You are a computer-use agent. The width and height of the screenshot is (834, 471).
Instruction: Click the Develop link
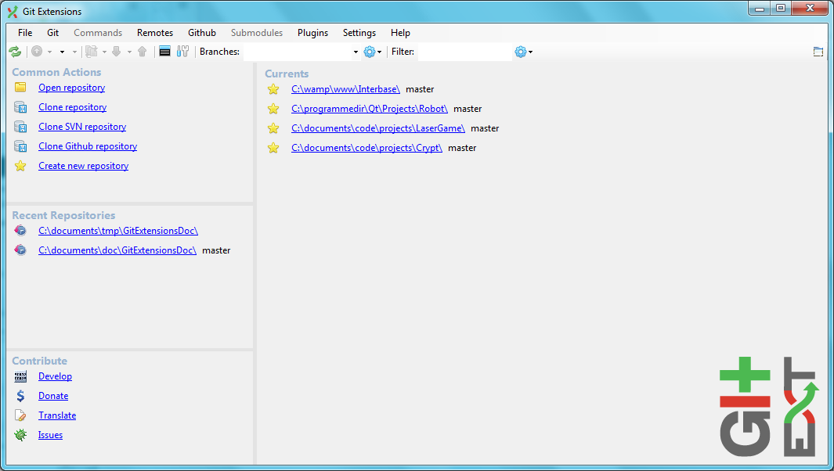click(x=56, y=376)
